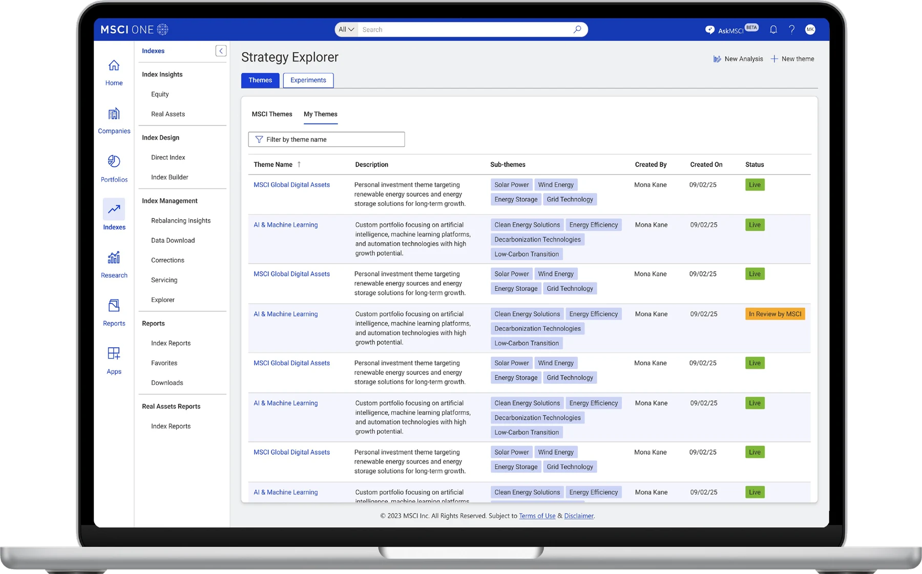Open the Portfolios pie chart icon
This screenshot has width=922, height=574.
[114, 161]
